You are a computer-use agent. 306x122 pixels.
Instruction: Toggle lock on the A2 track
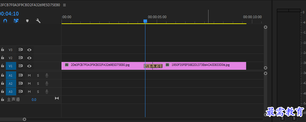point(3,83)
